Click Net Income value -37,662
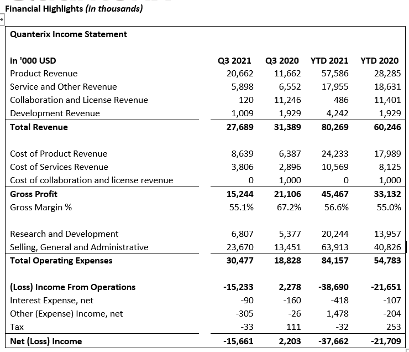 [x=333, y=341]
